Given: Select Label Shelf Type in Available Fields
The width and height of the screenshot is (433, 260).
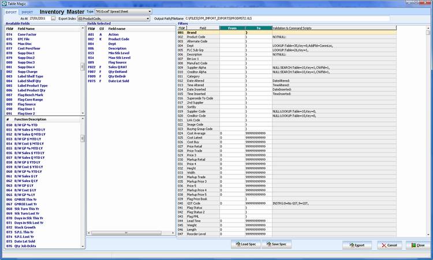Looking at the screenshot, I should [31, 76].
